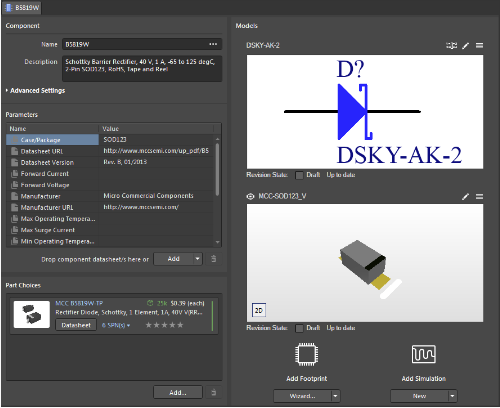Select the SOD123 value cell
Screen dimensions: 500x408
point(156,140)
